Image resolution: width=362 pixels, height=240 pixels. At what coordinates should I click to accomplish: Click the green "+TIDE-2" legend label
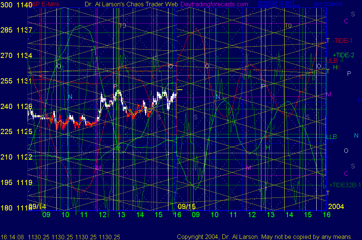click(x=344, y=55)
